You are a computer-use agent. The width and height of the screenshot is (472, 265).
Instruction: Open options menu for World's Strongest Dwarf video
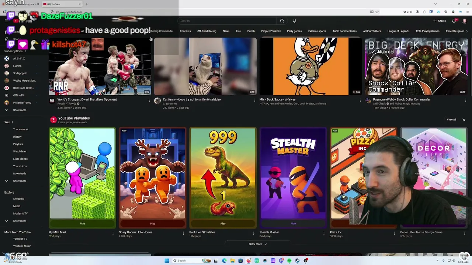[149, 100]
